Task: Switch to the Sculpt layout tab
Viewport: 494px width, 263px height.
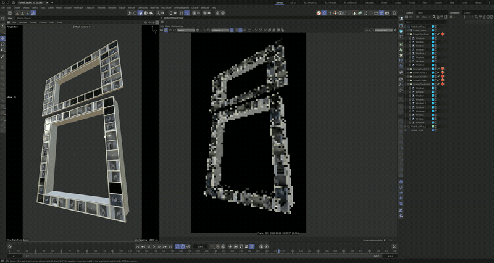Action: [x=398, y=2]
